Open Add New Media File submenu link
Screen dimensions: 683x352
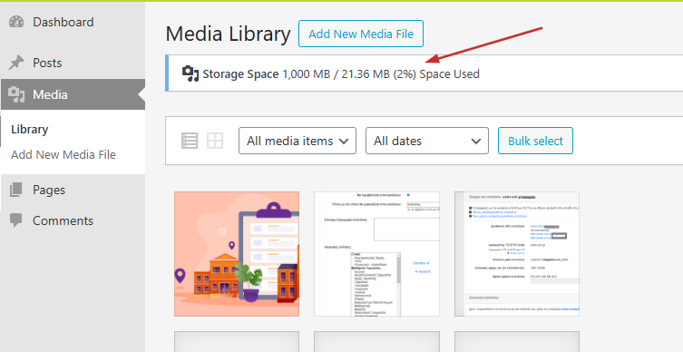coord(63,154)
